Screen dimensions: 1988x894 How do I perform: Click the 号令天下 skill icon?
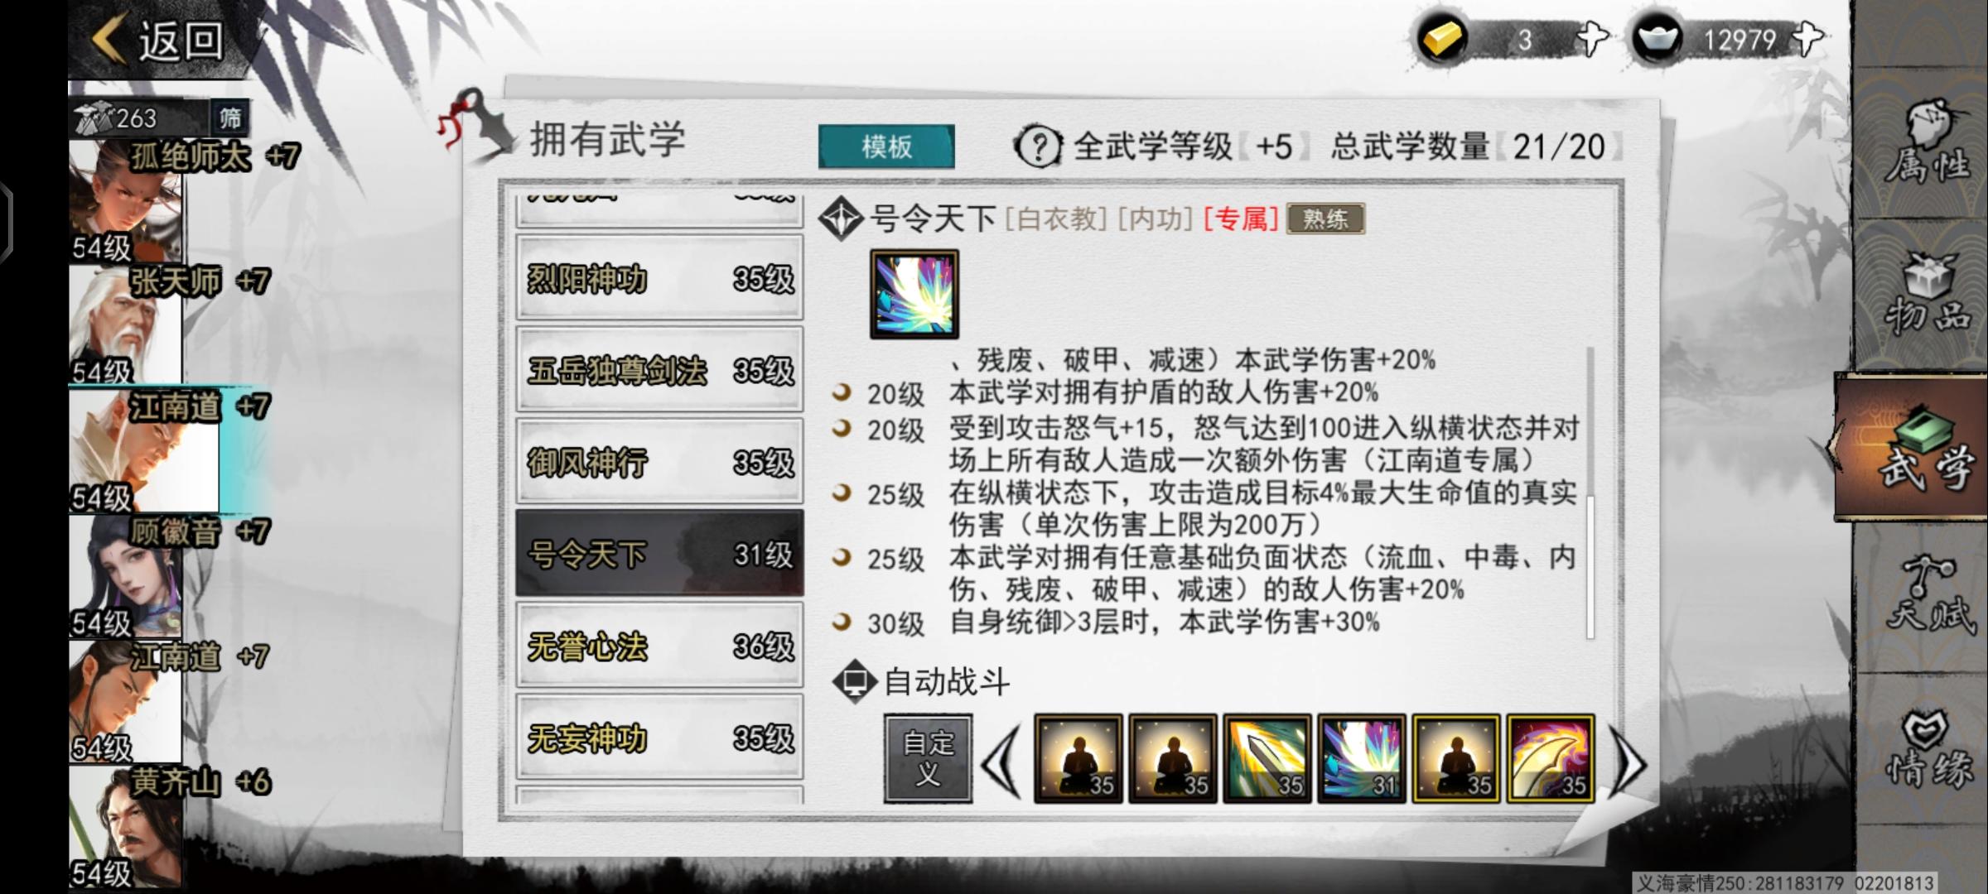[914, 294]
